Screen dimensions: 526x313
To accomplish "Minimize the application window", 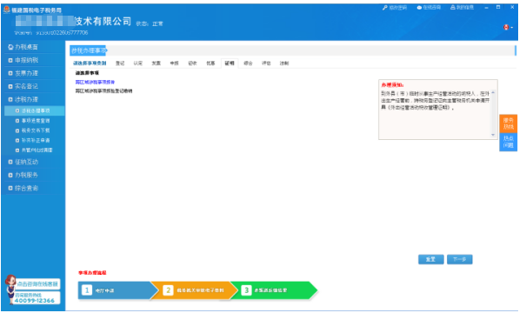I will (486, 7).
